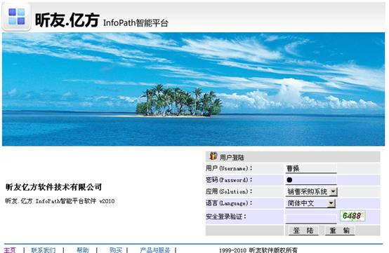Click the 语言(Language) label
389x253 pixels.
tap(229, 203)
